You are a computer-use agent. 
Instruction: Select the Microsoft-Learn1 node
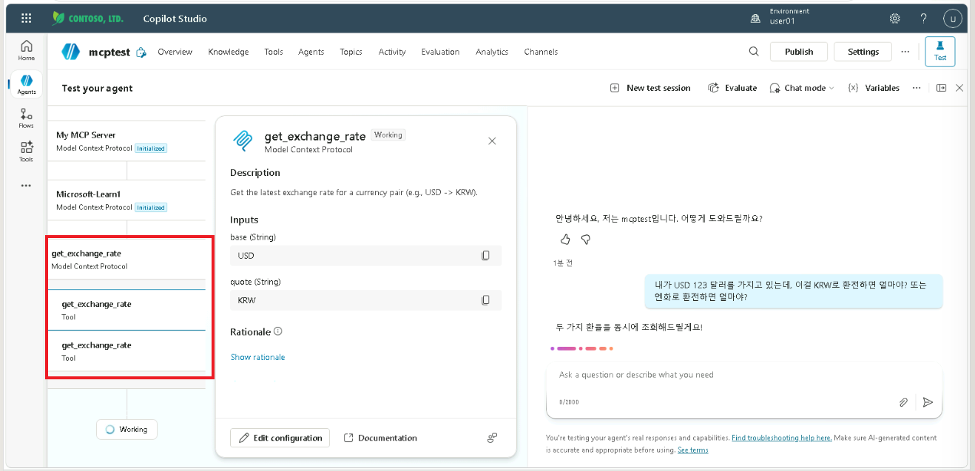(126, 200)
